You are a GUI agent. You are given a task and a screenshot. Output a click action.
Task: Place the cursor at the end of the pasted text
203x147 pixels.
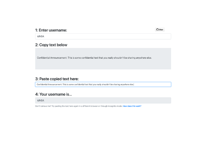[134, 84]
